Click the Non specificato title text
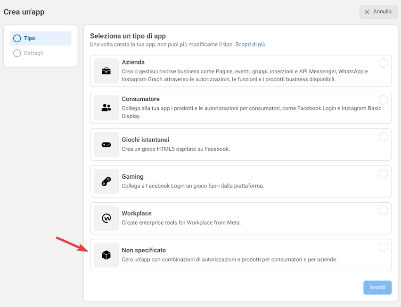 (x=144, y=250)
